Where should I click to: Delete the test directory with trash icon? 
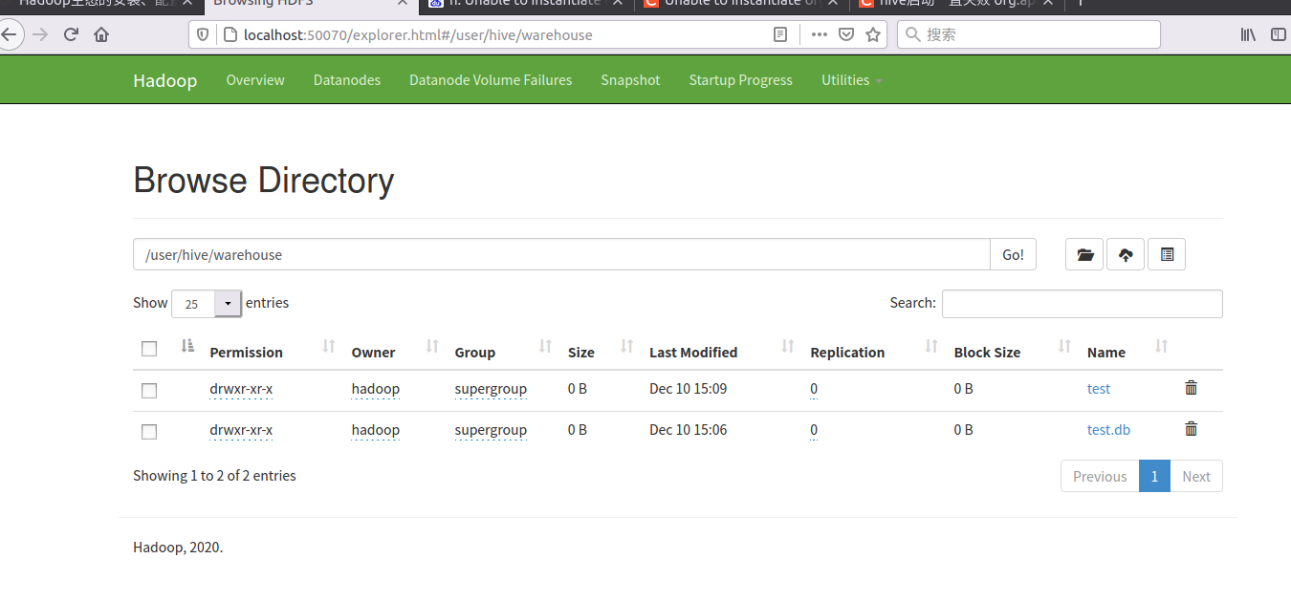click(1191, 388)
